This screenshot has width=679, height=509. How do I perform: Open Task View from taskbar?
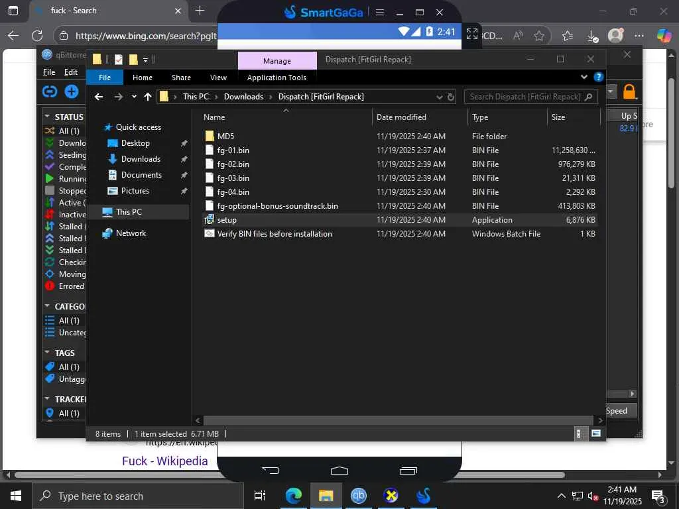coord(260,496)
